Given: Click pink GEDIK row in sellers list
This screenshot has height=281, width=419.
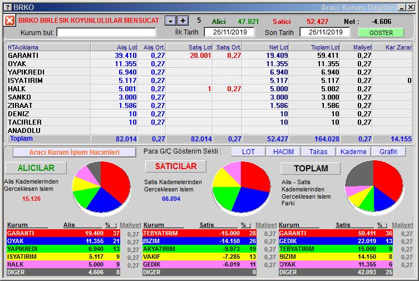Looking at the screenshot, I should pos(199,264).
